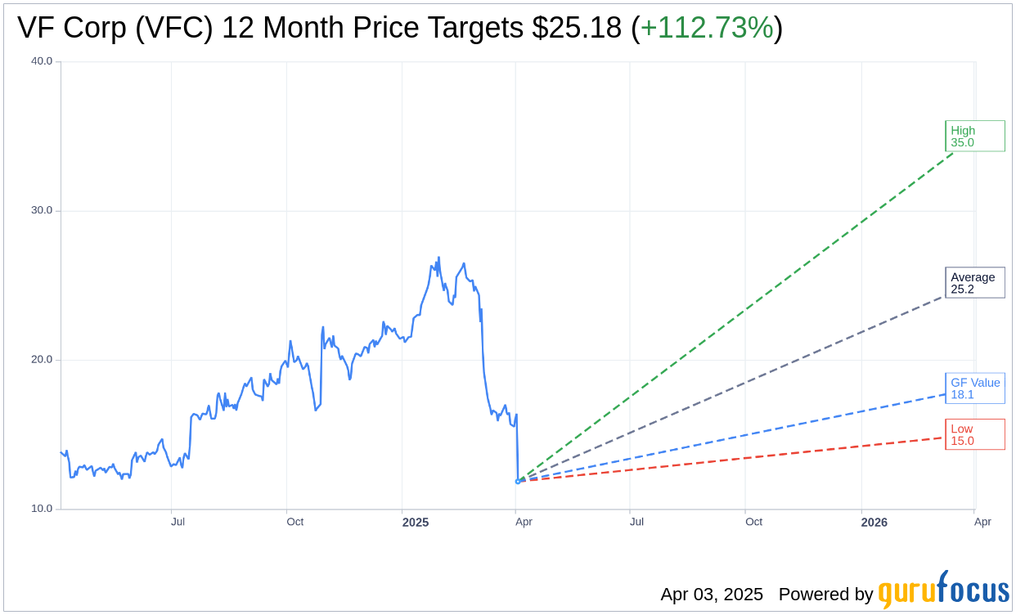Click the VF Corp (VFC) chart title
The width and height of the screenshot is (1016, 615).
(270, 29)
